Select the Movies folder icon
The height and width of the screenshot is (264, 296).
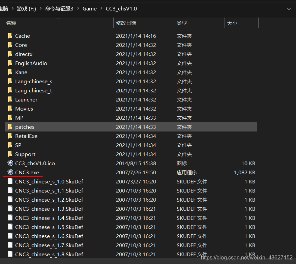point(10,108)
